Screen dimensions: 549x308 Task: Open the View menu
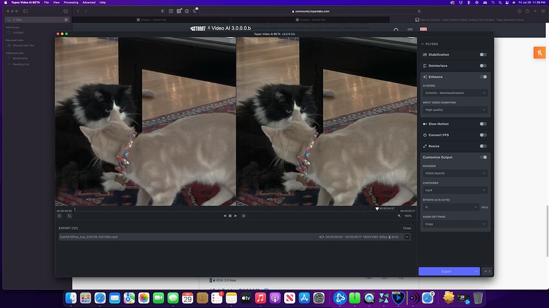tap(56, 3)
